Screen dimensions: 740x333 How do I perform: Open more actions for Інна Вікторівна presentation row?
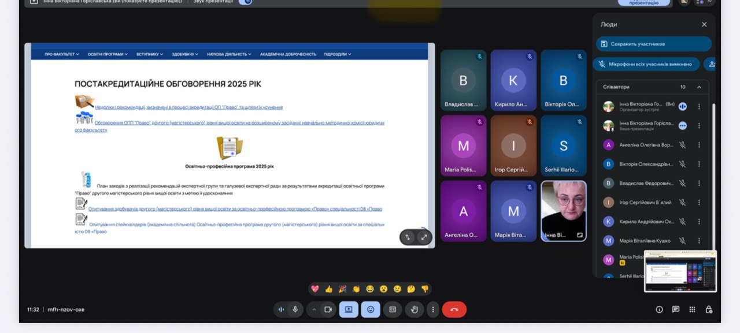coord(699,125)
